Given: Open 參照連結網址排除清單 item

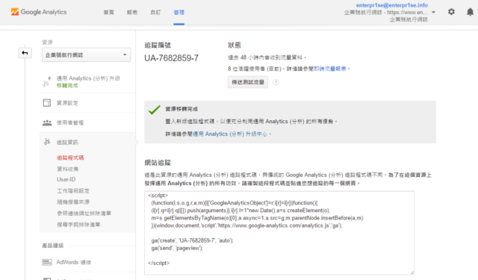Looking at the screenshot, I should 84,214.
